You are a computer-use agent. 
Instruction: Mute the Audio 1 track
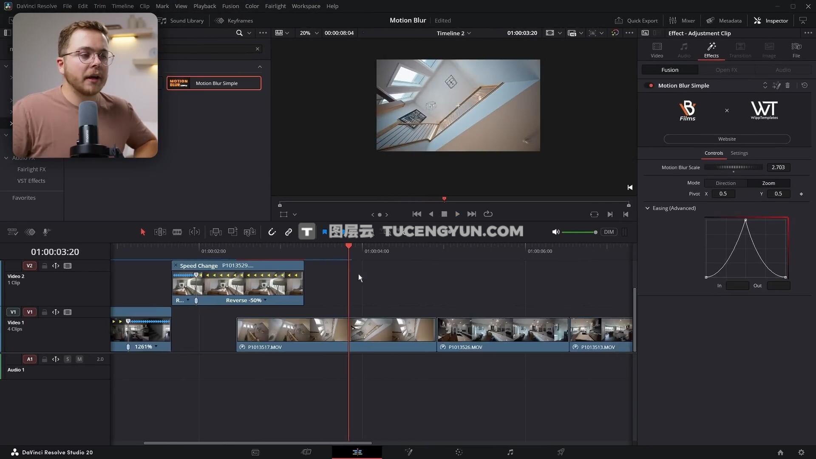[79, 359]
